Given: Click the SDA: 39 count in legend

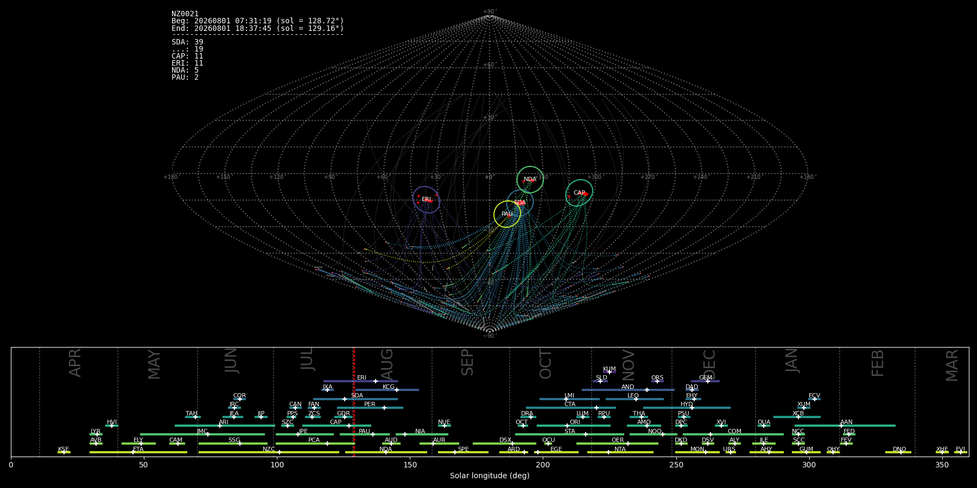Looking at the screenshot, I should coord(187,42).
